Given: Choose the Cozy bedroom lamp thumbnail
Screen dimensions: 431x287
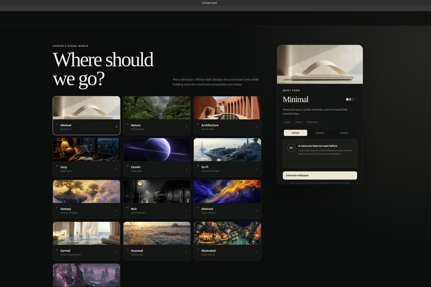Looking at the screenshot, I should (x=87, y=150).
